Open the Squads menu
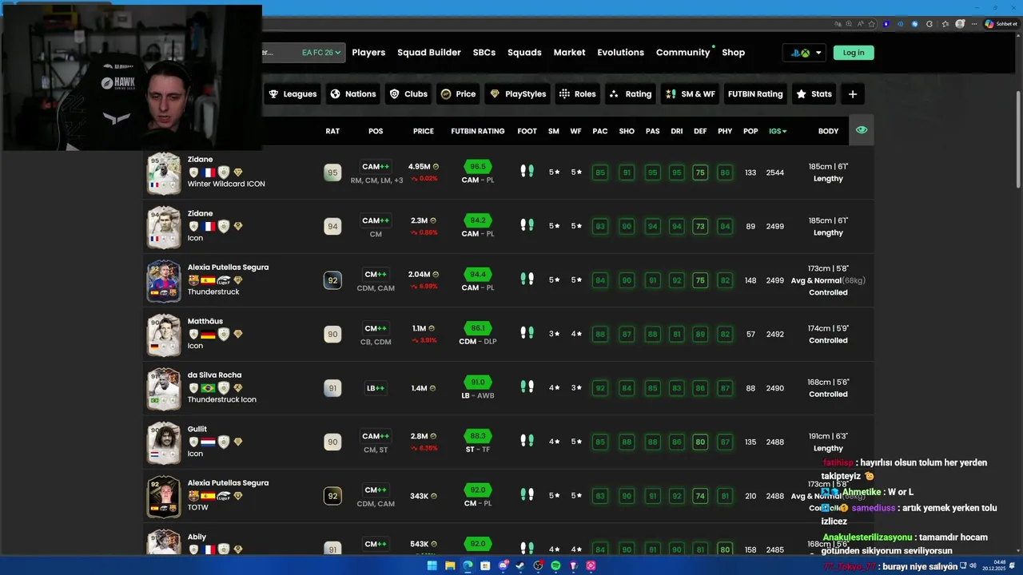Viewport: 1023px width, 575px height. click(x=524, y=53)
